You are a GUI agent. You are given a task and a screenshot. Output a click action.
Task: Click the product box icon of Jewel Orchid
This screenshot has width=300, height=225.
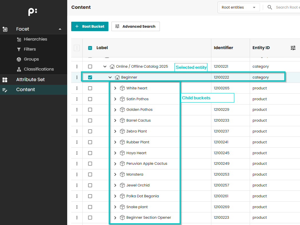[x=122, y=185]
